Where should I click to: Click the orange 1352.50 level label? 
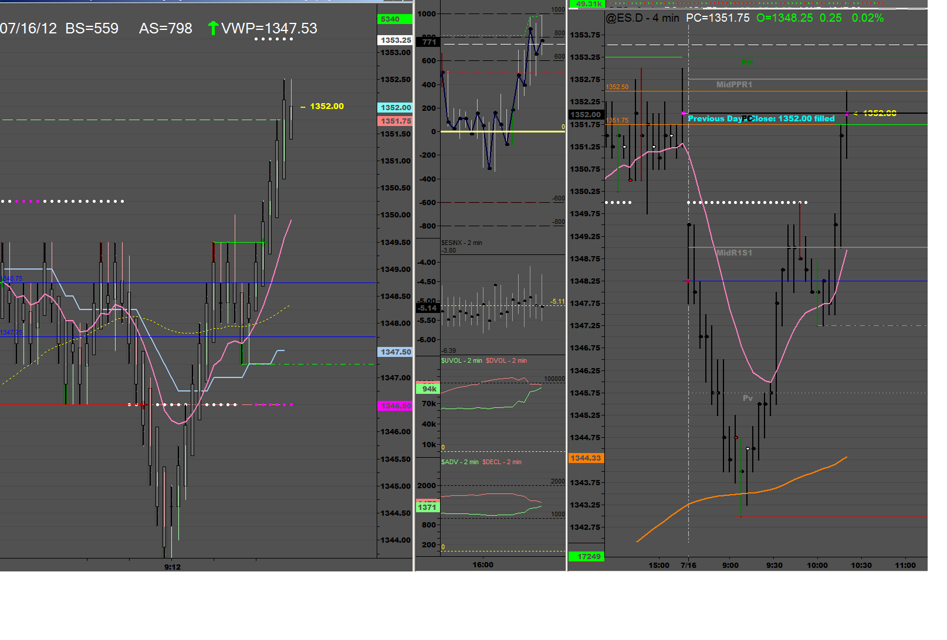[617, 87]
